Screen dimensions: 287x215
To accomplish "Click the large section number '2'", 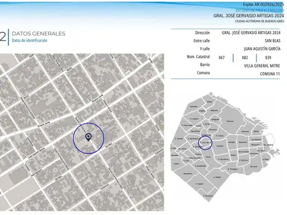I will click(x=3, y=36).
